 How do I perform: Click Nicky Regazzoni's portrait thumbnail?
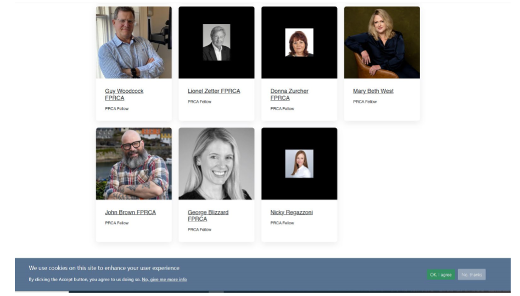pos(299,164)
